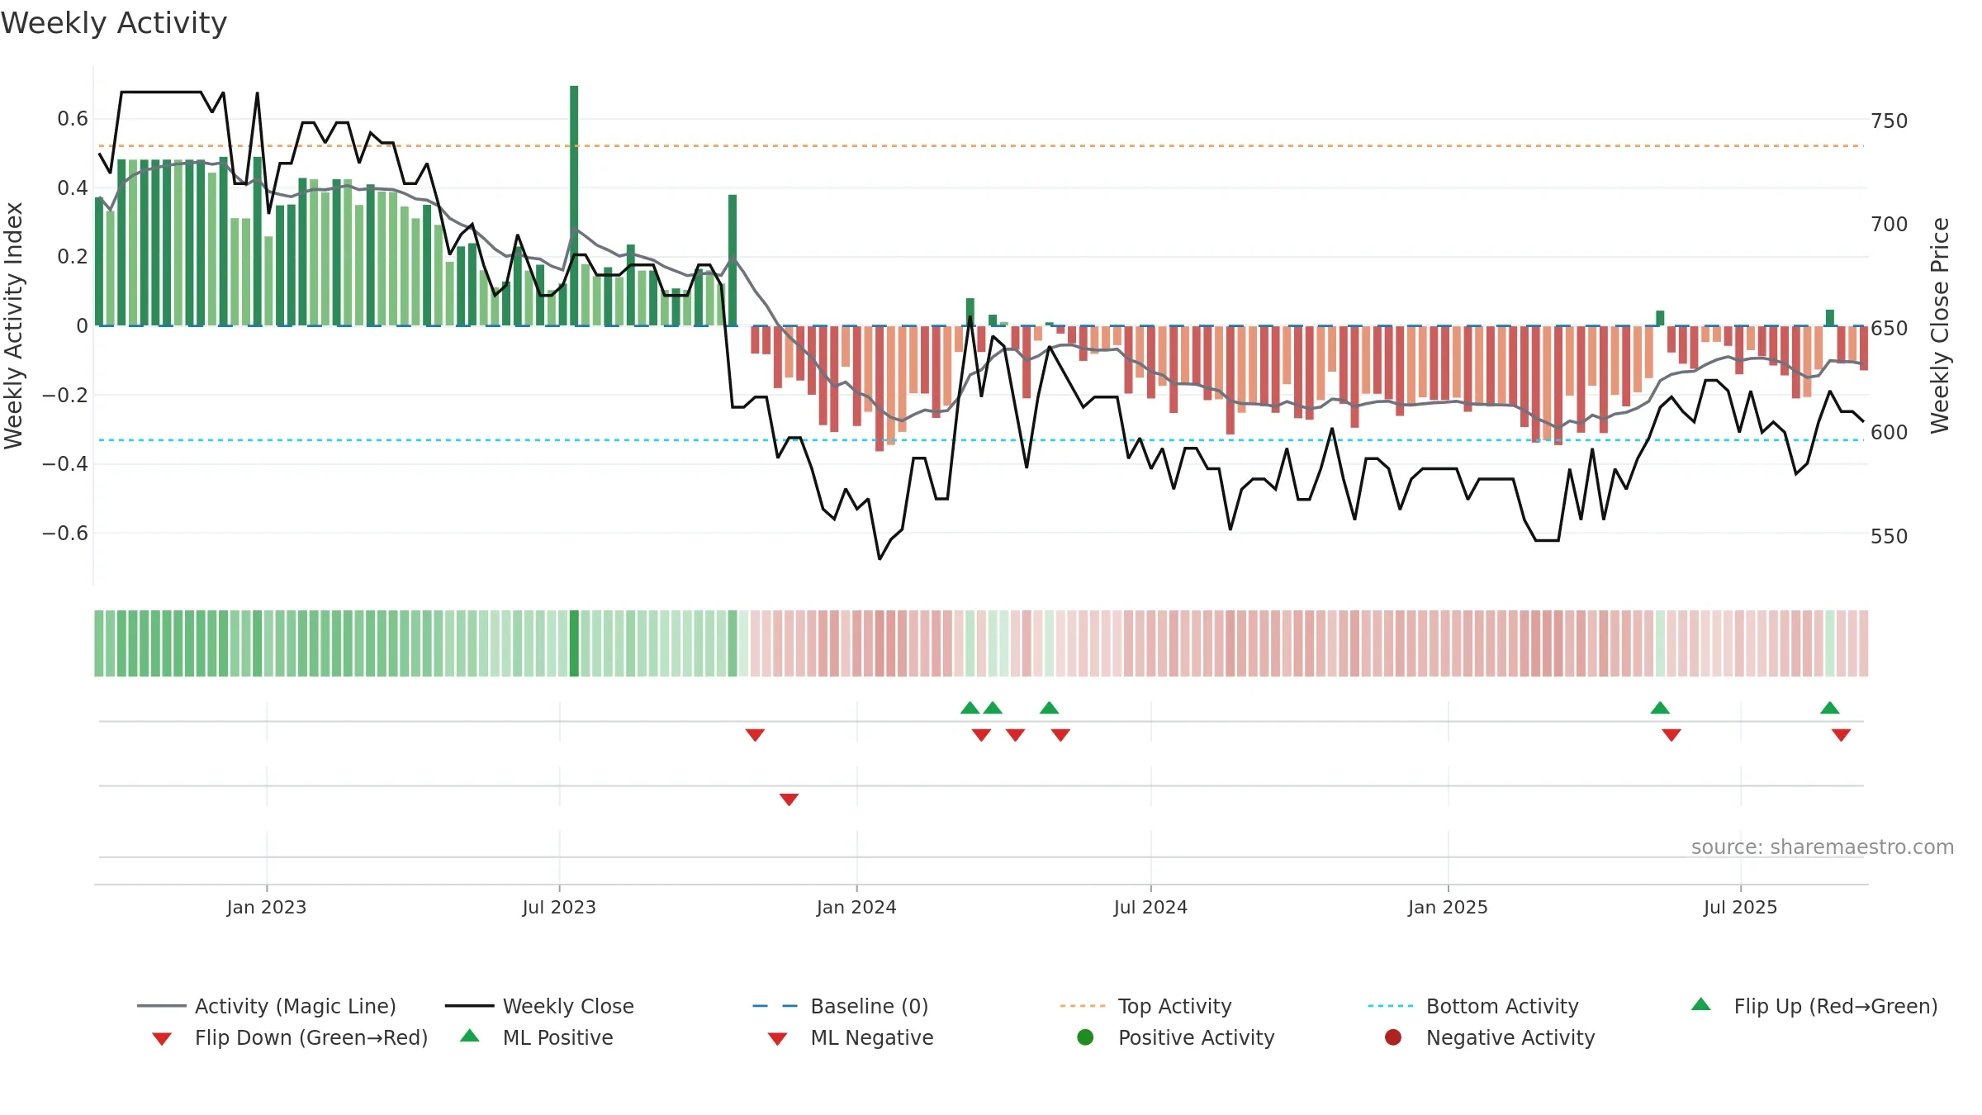Image resolution: width=1982 pixels, height=1115 pixels.
Task: Click the Flip Down (Green→Red) legend triangle
Action: [162, 1039]
